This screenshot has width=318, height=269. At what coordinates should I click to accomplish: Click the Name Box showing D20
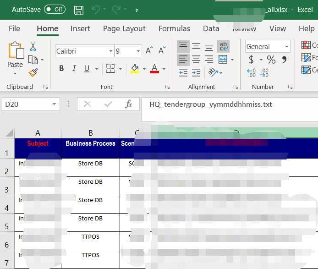click(x=31, y=104)
